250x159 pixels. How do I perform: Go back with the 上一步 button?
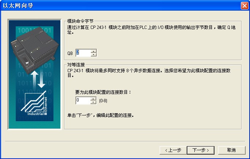point(173,150)
